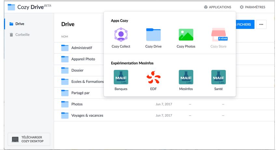Image resolution: width=276 pixels, height=150 pixels.
Task: Go to Corbeille in the sidebar
Action: click(29, 35)
